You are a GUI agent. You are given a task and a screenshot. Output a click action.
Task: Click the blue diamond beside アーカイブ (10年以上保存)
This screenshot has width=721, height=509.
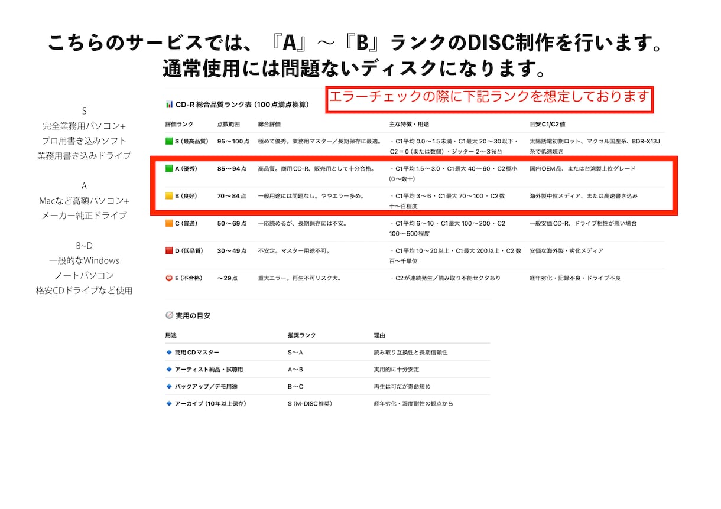pos(169,404)
